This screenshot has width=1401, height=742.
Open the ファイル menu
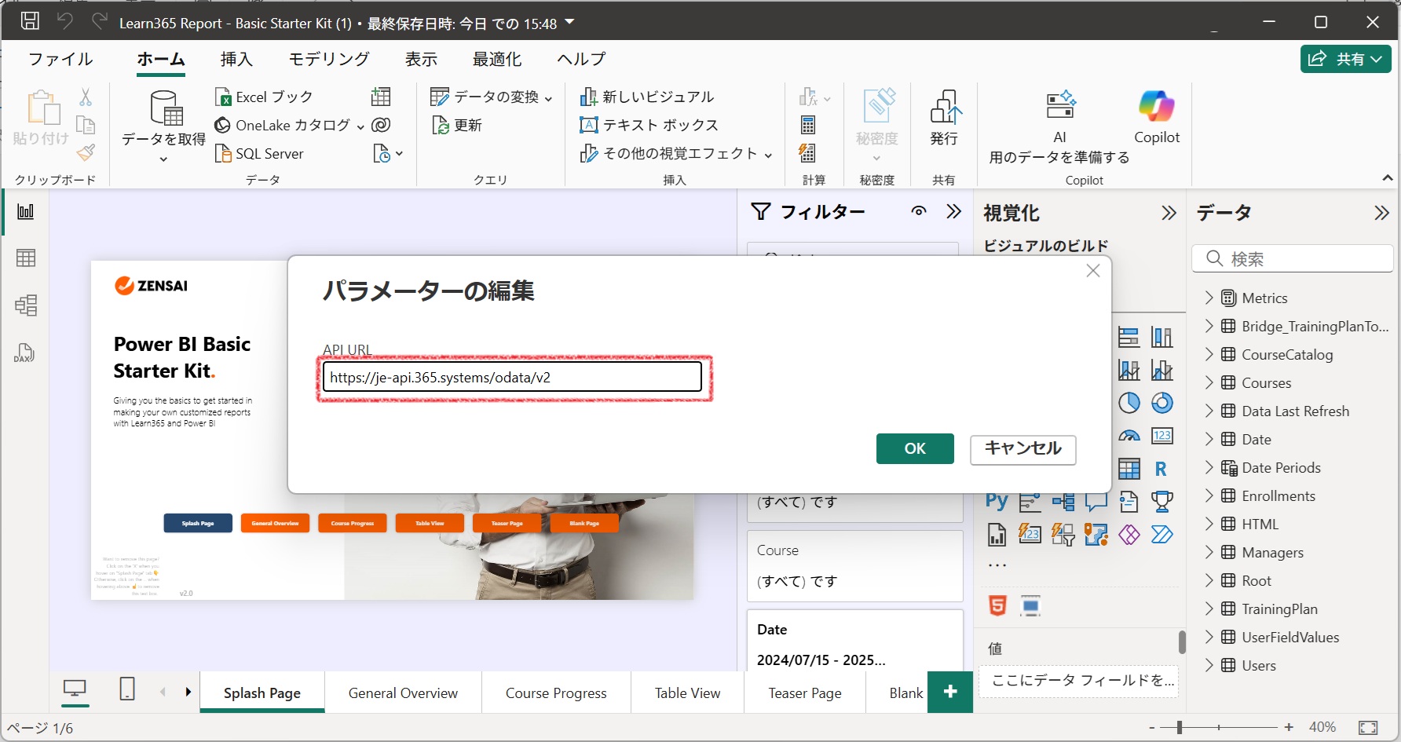point(60,59)
